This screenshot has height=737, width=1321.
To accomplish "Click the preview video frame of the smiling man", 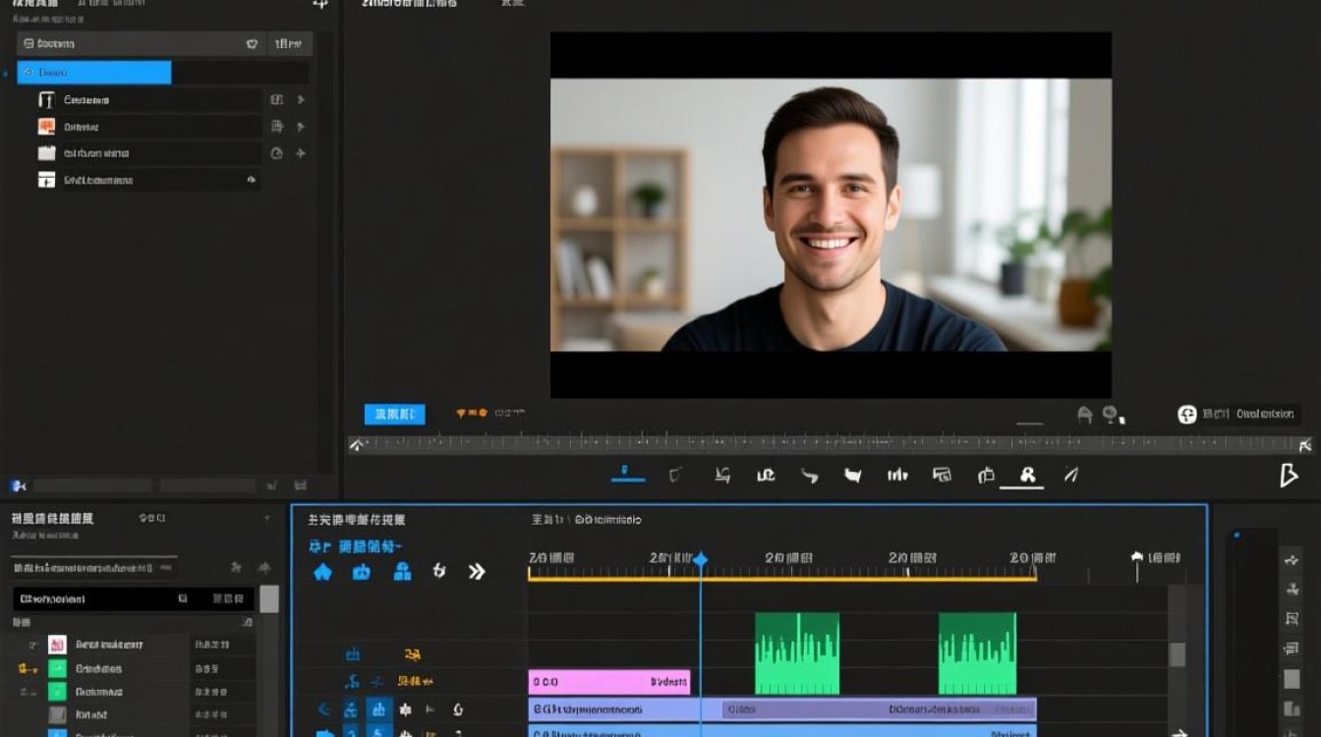I will coord(831,215).
